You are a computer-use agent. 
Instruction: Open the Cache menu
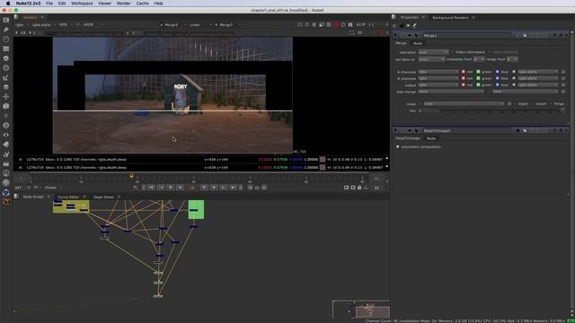142,4
